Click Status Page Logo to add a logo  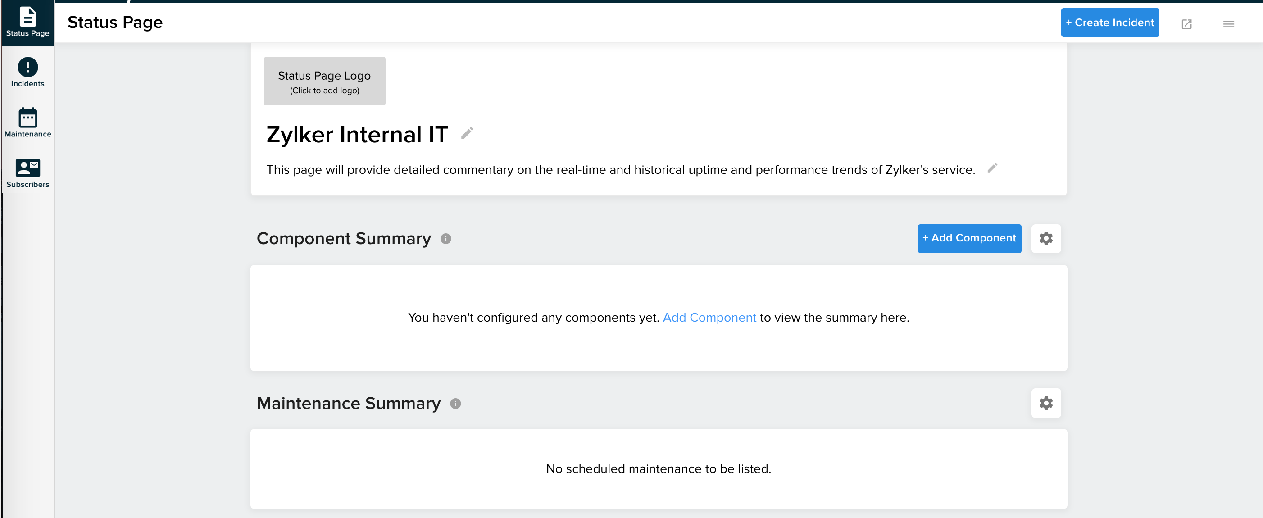pos(324,81)
